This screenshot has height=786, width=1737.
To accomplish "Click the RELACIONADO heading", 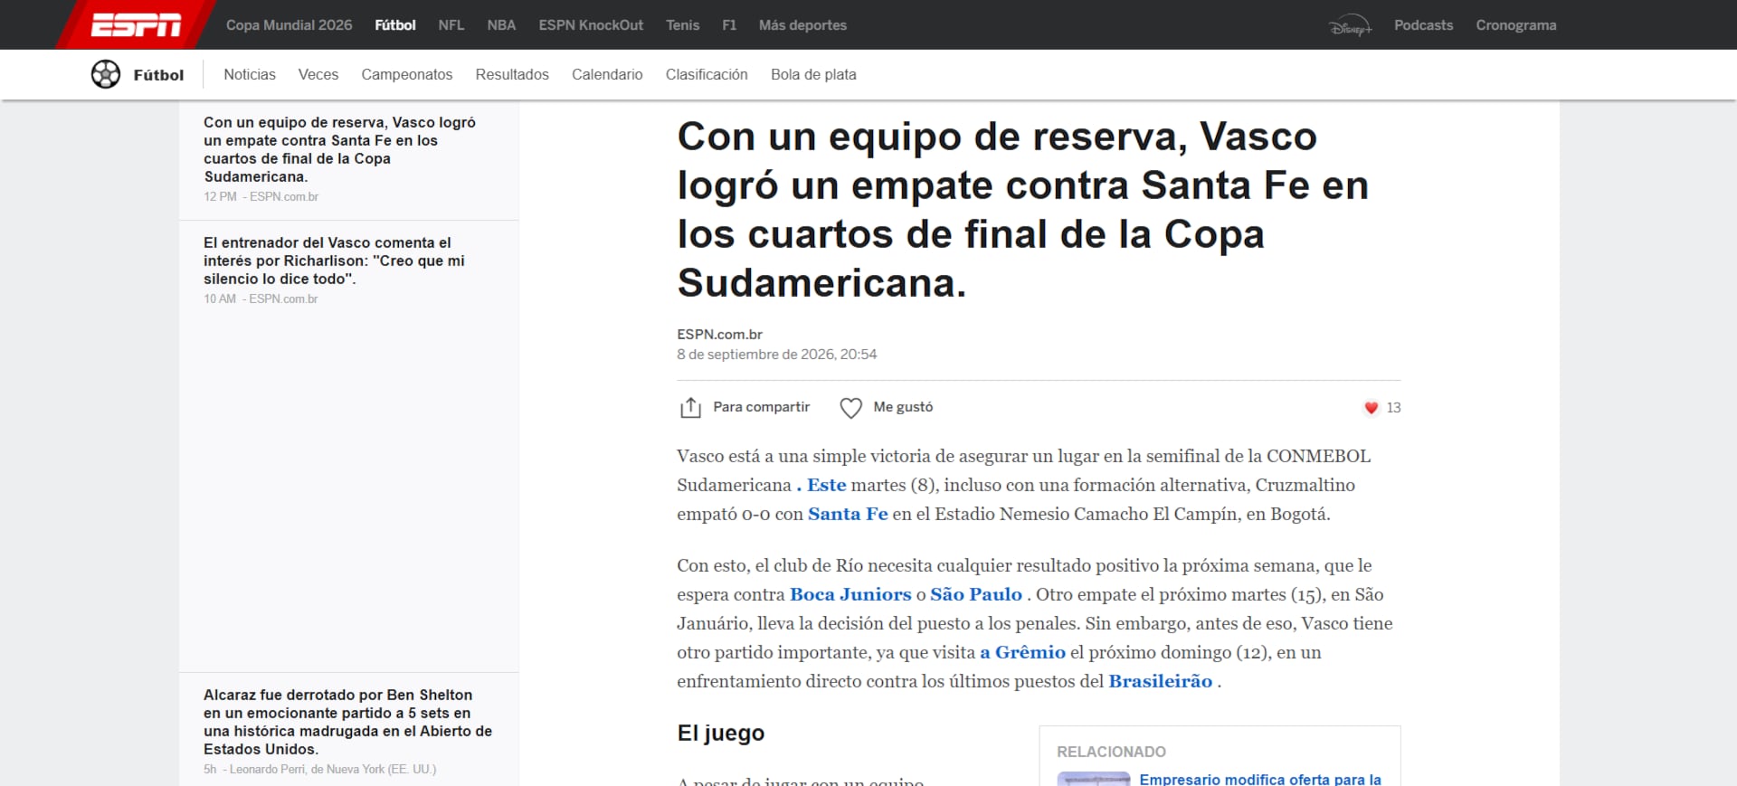I will coord(1111,752).
